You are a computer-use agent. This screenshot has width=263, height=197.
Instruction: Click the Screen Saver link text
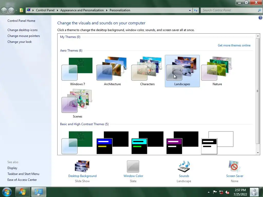(x=235, y=176)
